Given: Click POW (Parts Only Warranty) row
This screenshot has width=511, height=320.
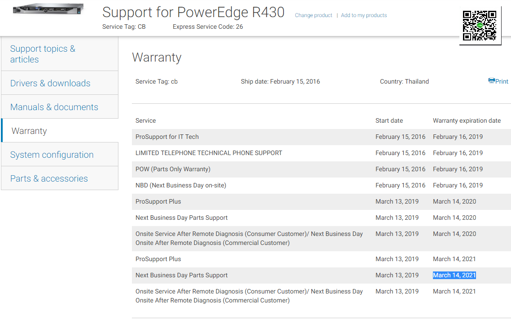Looking at the screenshot, I should point(321,169).
